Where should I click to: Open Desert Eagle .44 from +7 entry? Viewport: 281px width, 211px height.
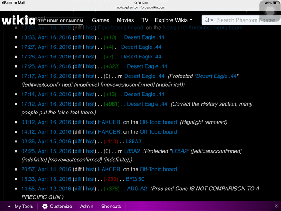[x=141, y=57]
